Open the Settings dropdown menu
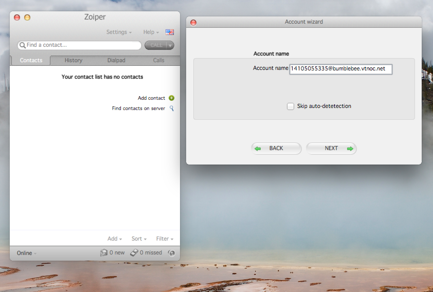Image resolution: width=433 pixels, height=292 pixels. pos(119,32)
